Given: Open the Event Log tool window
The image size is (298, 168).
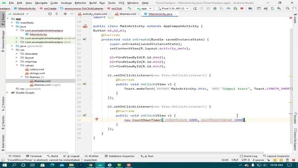Looking at the screenshot, I should coord(248,156).
